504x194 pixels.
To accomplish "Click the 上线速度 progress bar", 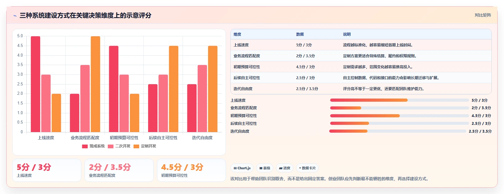I will (x=399, y=100).
